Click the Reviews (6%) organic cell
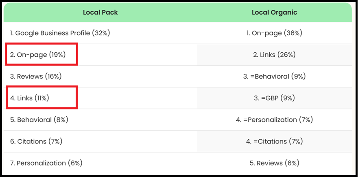358x177 pixels. [x=274, y=163]
